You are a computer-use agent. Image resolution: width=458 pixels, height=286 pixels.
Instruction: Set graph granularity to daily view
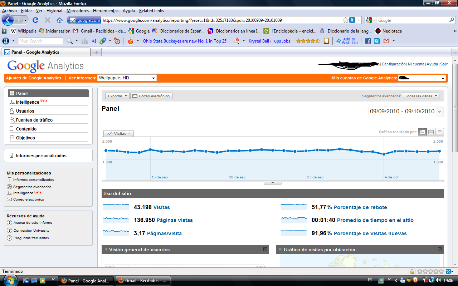(x=423, y=132)
